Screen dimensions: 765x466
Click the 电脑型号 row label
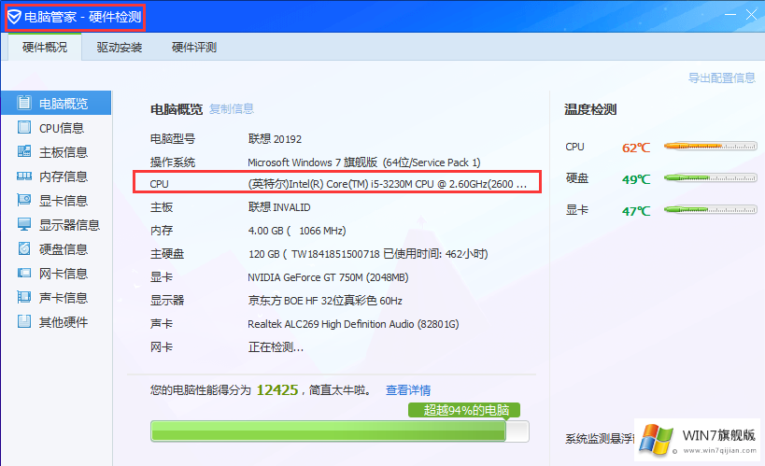173,139
